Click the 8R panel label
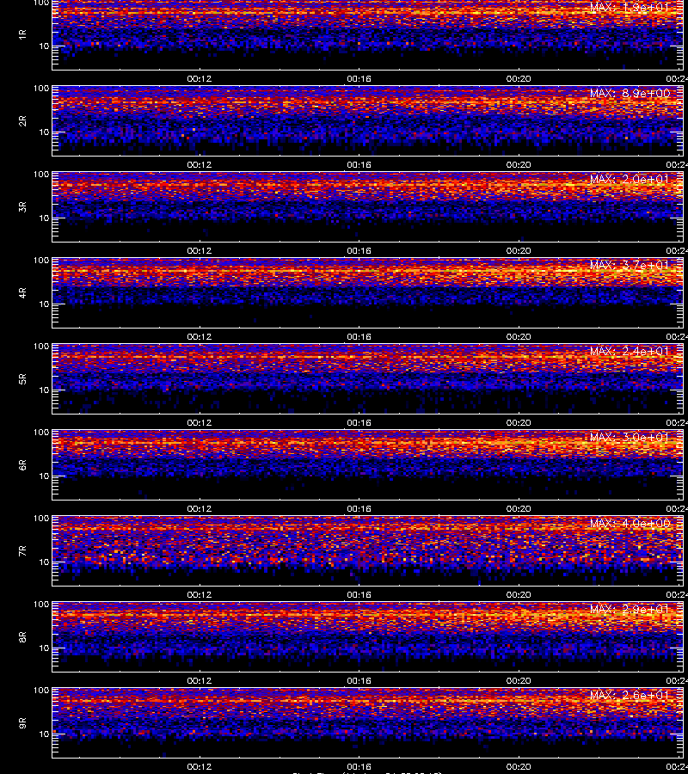 pyautogui.click(x=22, y=636)
